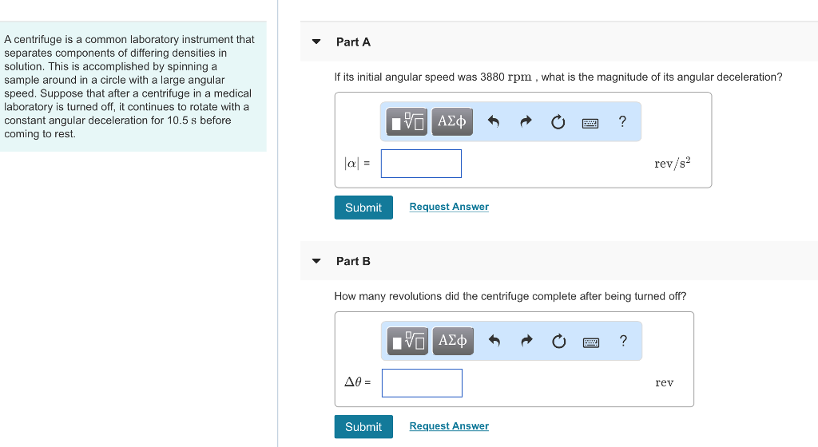Reset the Part B answer

click(558, 342)
